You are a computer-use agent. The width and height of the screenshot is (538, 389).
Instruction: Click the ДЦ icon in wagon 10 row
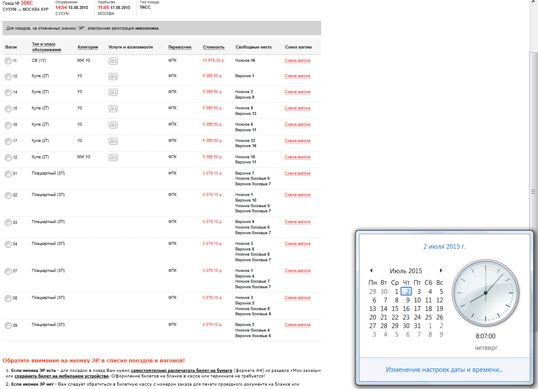[x=113, y=76]
